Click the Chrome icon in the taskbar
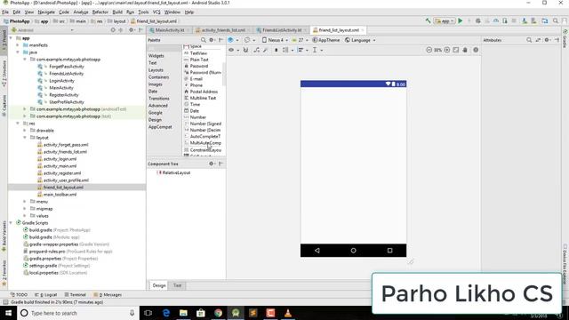Viewport: 569px width, 320px height. point(218,313)
